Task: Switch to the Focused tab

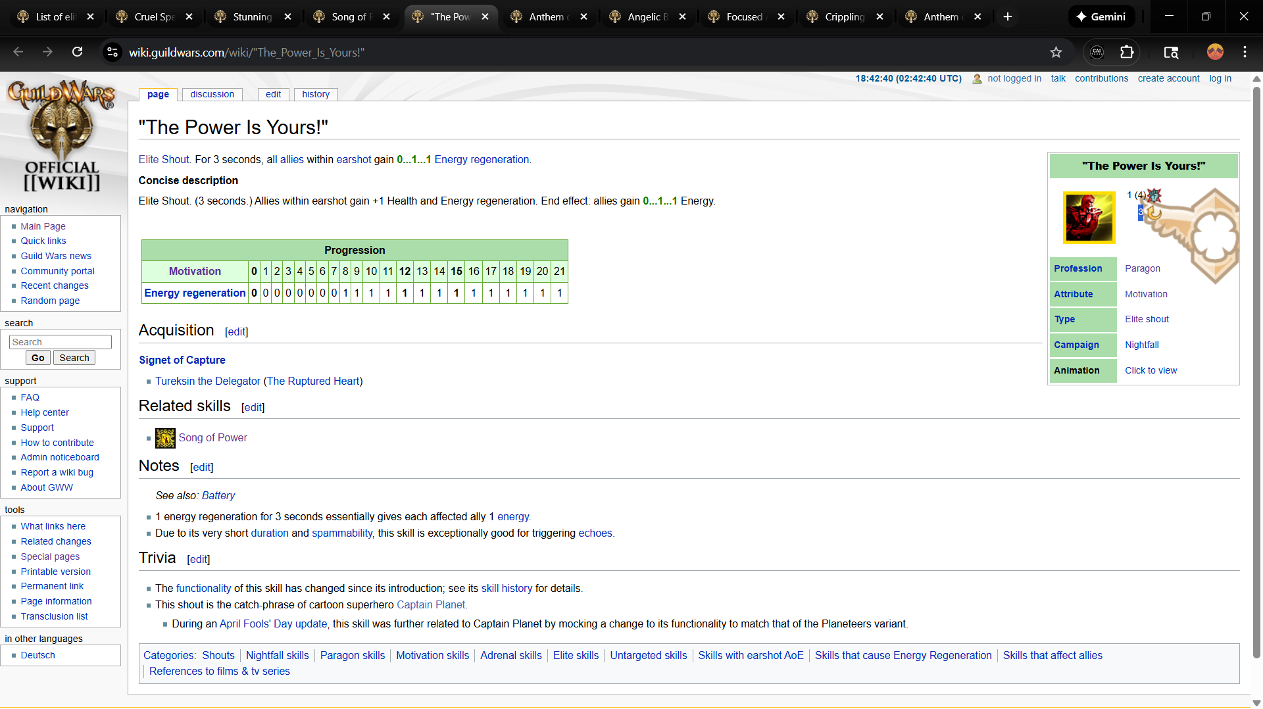Action: tap(747, 16)
